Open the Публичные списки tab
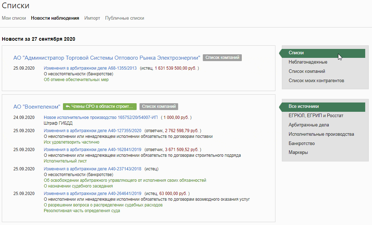 pos(124,18)
